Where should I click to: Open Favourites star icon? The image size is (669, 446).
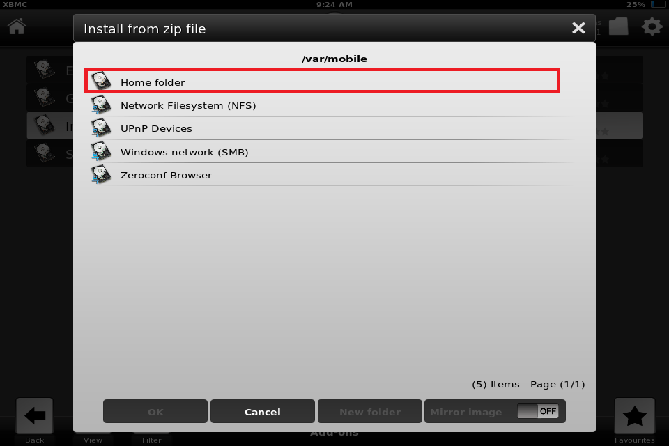[634, 416]
